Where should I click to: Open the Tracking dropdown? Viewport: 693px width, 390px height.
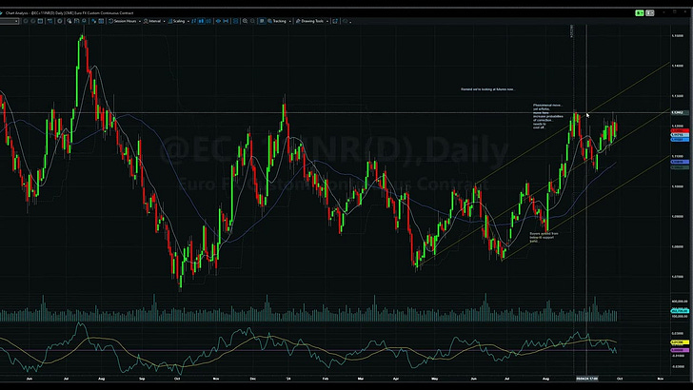pyautogui.click(x=279, y=21)
